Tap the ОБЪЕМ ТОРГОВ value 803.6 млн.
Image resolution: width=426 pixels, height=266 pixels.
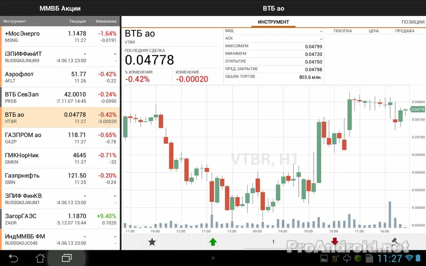pos(310,77)
